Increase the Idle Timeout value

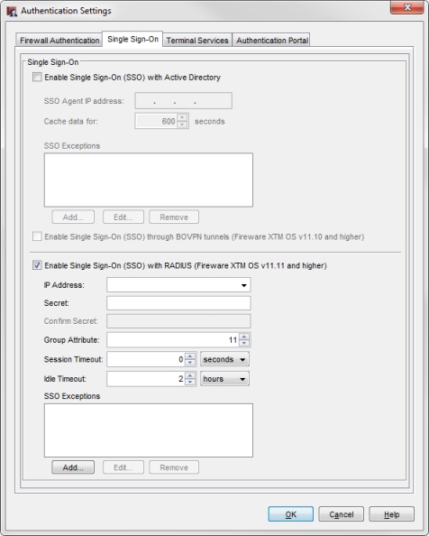coord(190,375)
